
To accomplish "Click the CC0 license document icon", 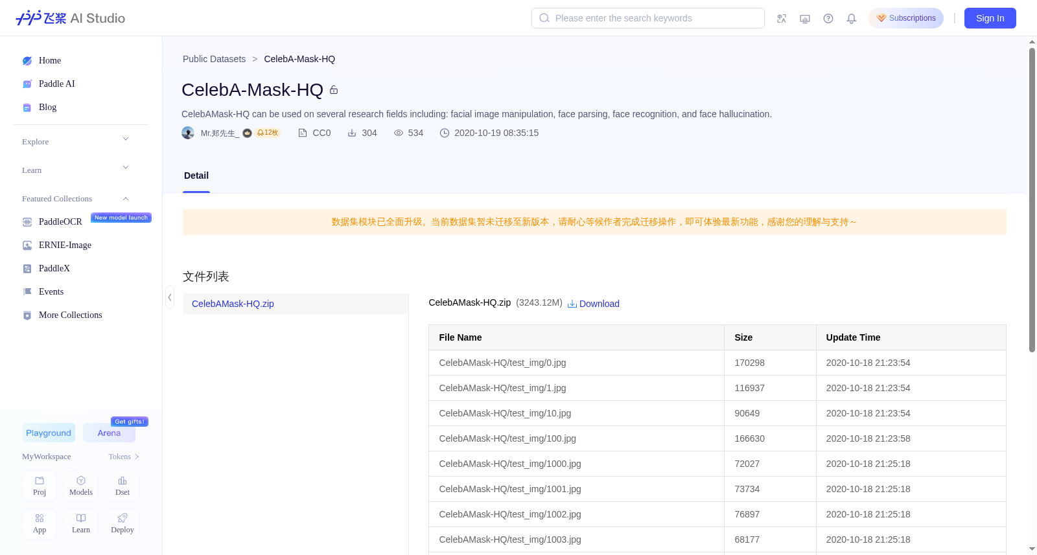I will [303, 133].
